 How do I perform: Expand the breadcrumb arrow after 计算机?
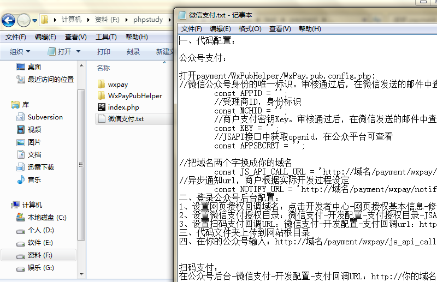(88, 20)
